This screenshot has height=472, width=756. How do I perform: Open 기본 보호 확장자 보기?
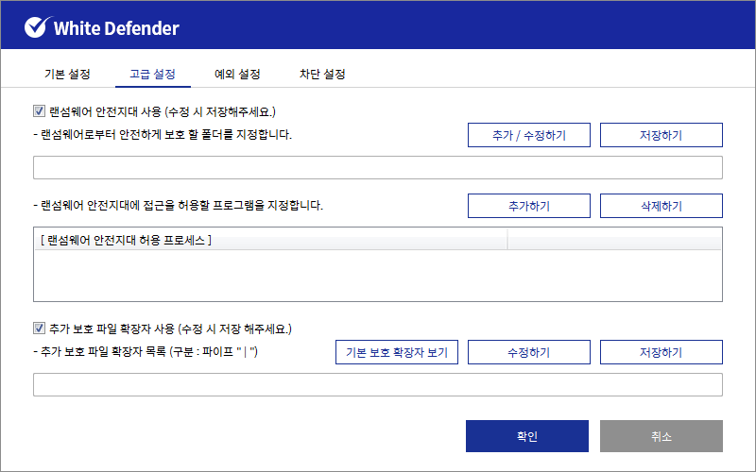point(397,352)
